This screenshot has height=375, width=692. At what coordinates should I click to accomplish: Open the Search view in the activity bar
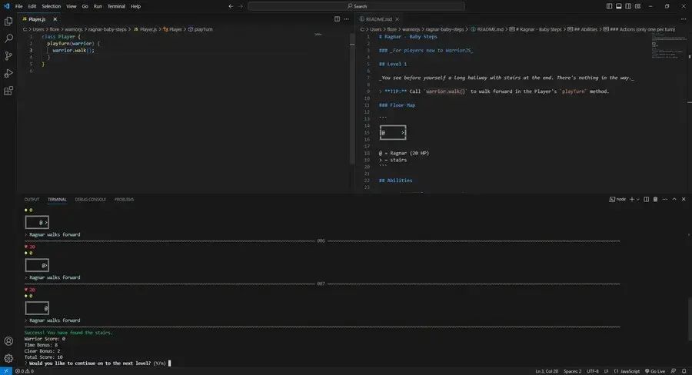[x=8, y=38]
